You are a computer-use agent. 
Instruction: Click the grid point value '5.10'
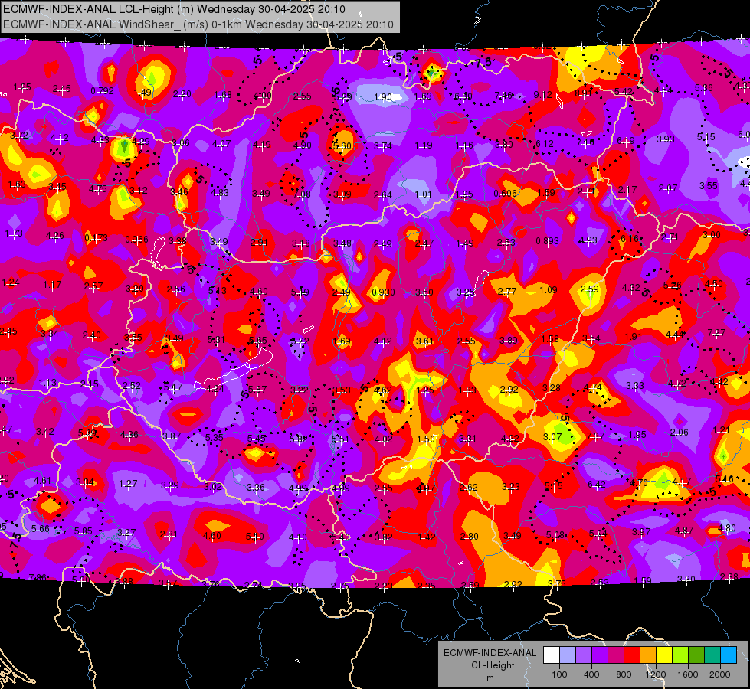254,537
